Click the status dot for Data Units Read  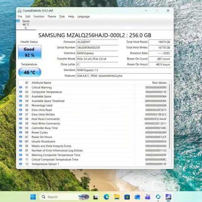[21, 110]
